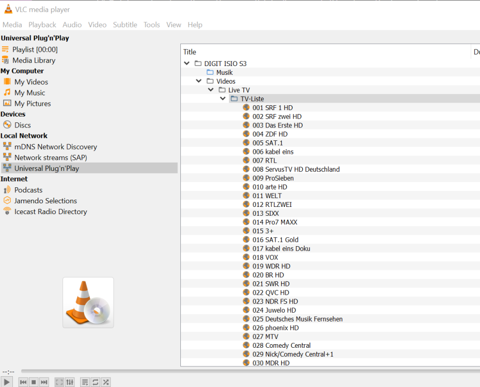Select the TV-Liste folder row
The width and height of the screenshot is (480, 387).
pyautogui.click(x=354, y=99)
